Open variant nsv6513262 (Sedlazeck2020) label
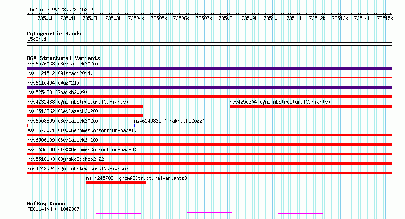 click(x=63, y=111)
